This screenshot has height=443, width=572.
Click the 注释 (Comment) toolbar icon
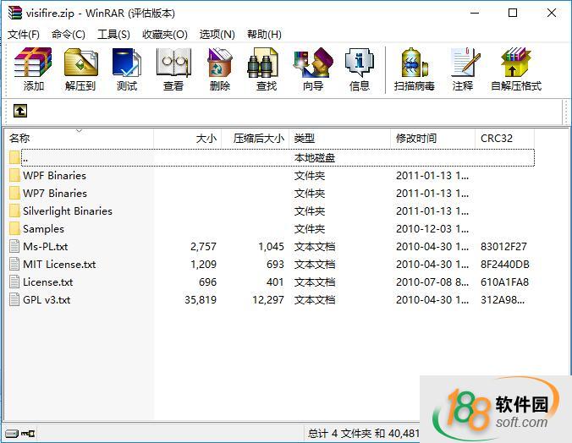click(463, 68)
